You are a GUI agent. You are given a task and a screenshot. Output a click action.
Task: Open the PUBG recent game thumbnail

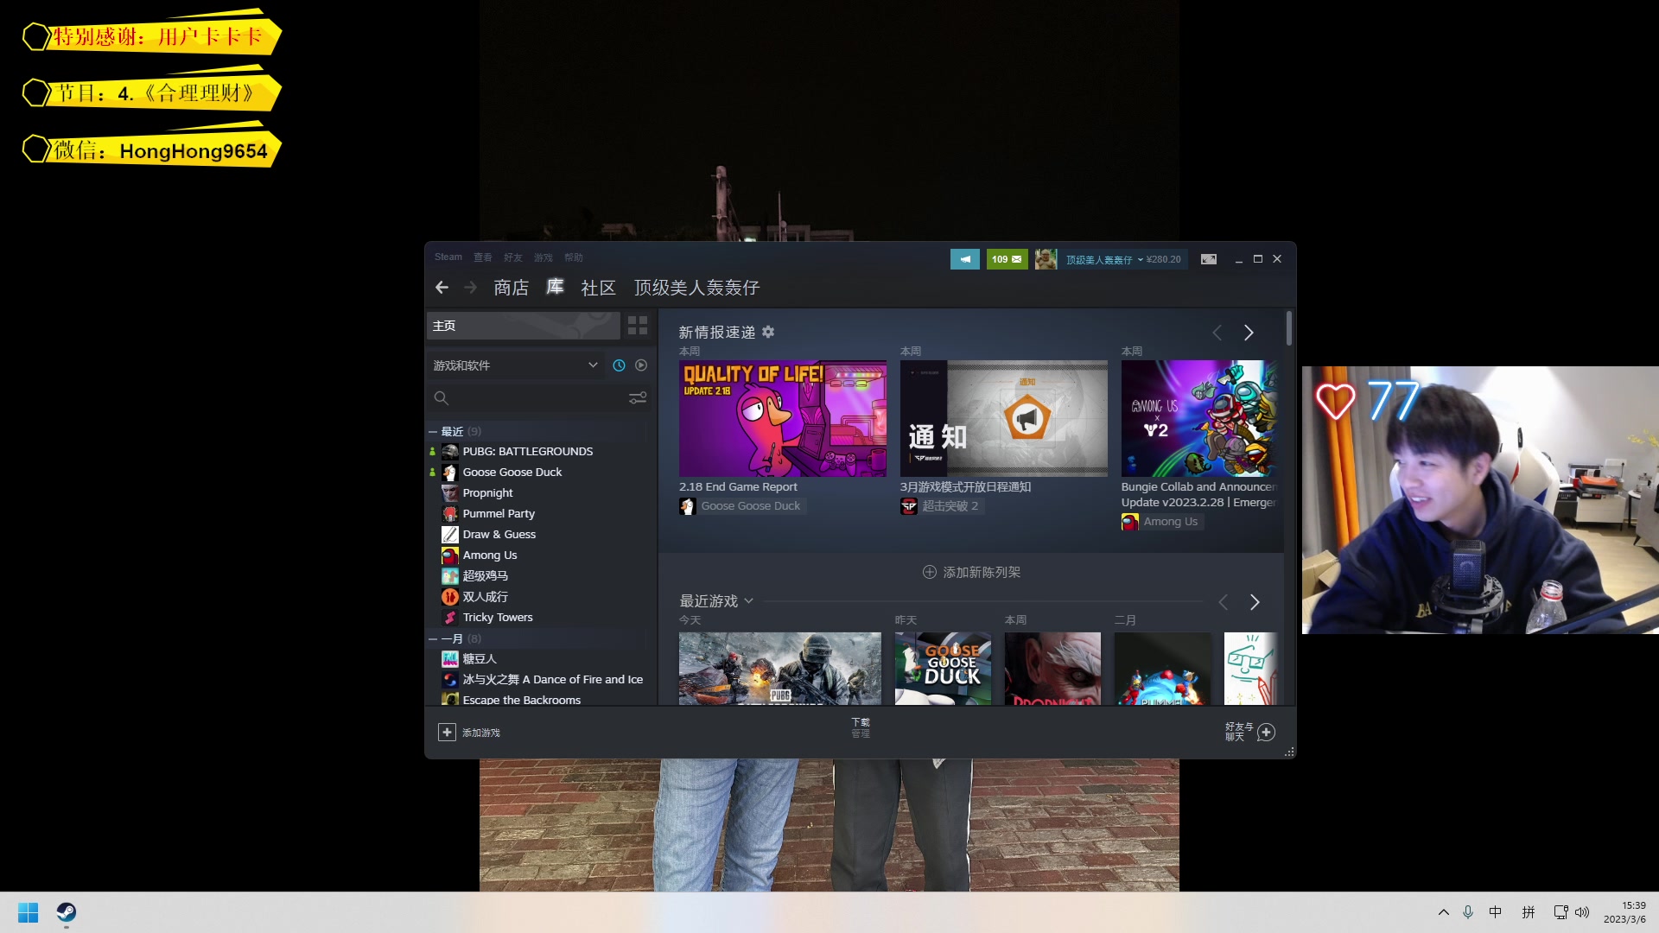point(780,669)
